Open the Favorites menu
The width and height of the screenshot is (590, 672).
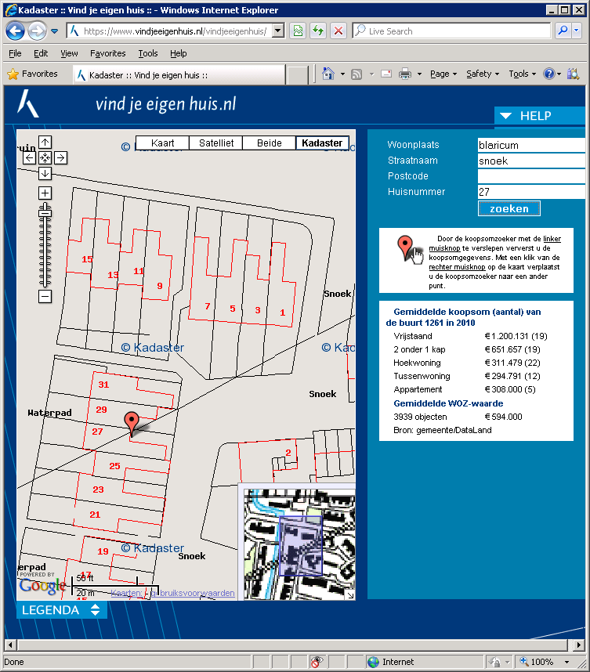[x=107, y=53]
